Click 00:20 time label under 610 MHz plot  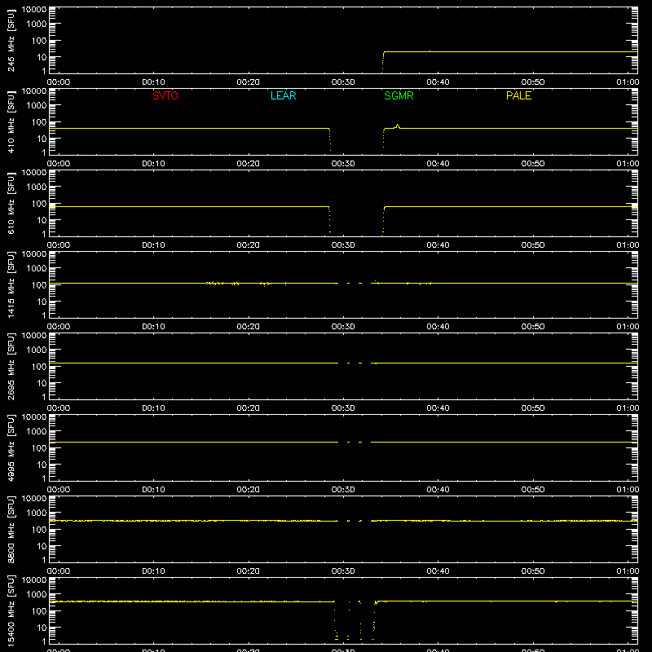pos(249,245)
